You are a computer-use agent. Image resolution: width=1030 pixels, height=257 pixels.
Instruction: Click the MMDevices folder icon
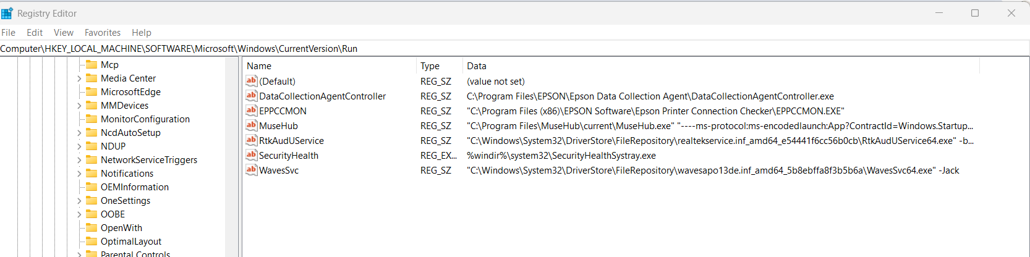point(92,105)
